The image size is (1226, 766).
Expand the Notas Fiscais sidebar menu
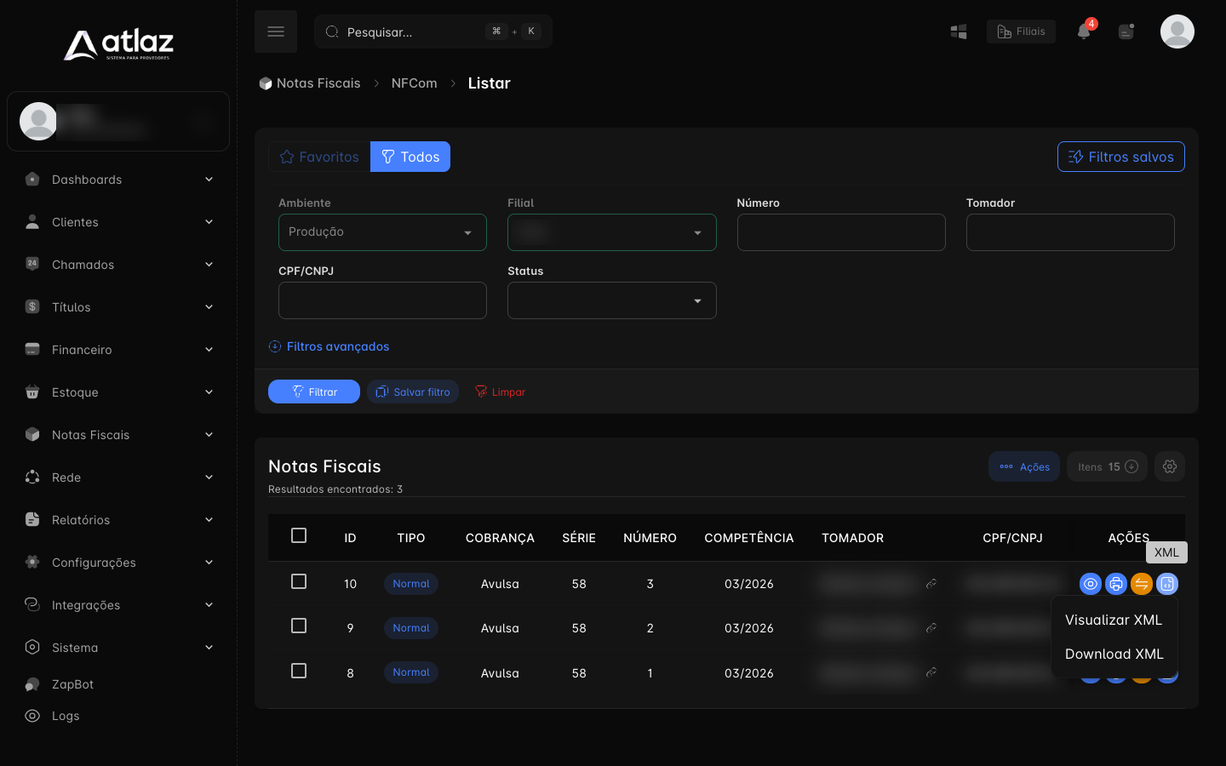click(118, 435)
